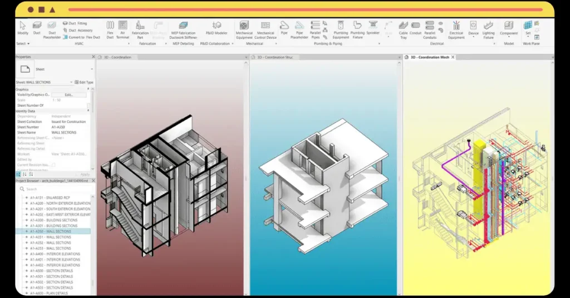The width and height of the screenshot is (570, 298).
Task: Collapse the Identity Data properties group
Action: (88, 111)
